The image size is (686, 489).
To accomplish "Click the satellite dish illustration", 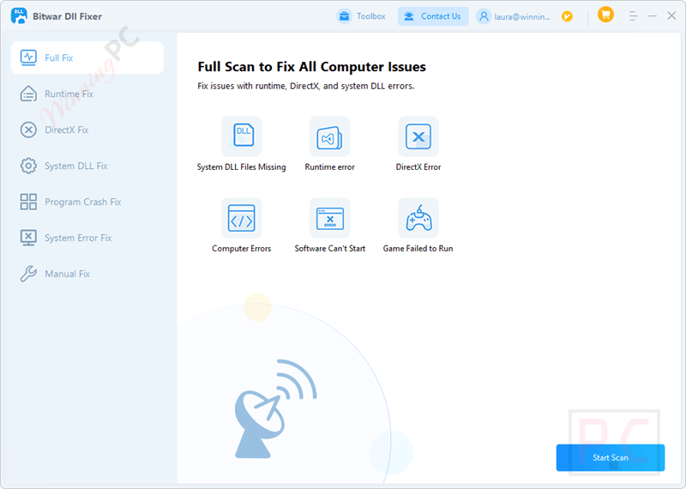I will (x=275, y=409).
